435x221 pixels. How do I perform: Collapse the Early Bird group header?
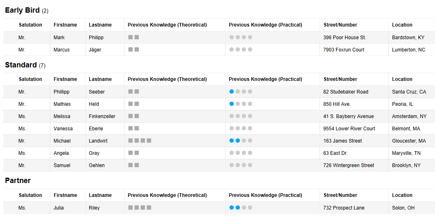point(22,11)
